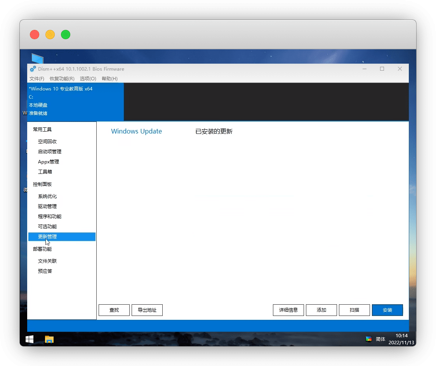Image resolution: width=436 pixels, height=366 pixels.
Task: Switch to the Windows Update tab
Action: coord(136,132)
